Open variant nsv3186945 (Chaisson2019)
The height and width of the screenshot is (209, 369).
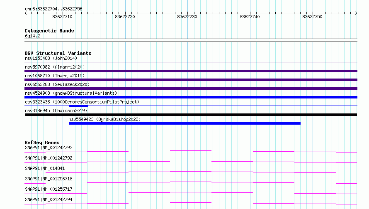click(56, 111)
